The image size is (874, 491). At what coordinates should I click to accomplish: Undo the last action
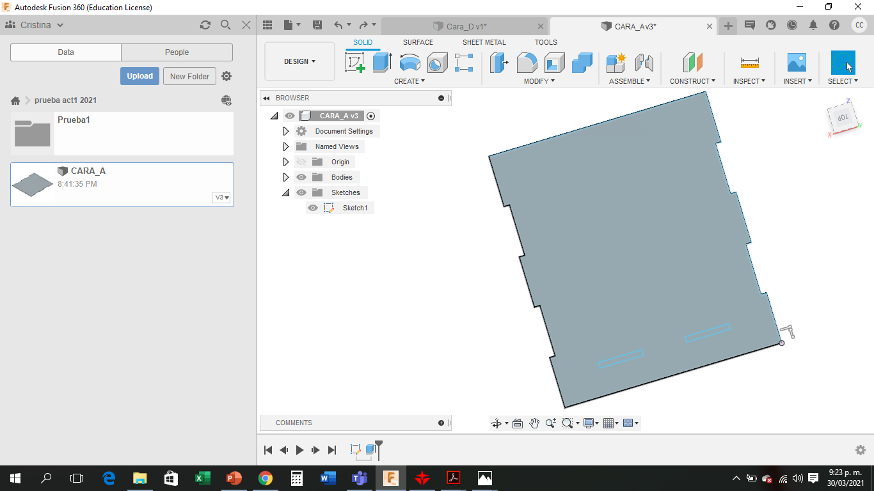tap(338, 25)
